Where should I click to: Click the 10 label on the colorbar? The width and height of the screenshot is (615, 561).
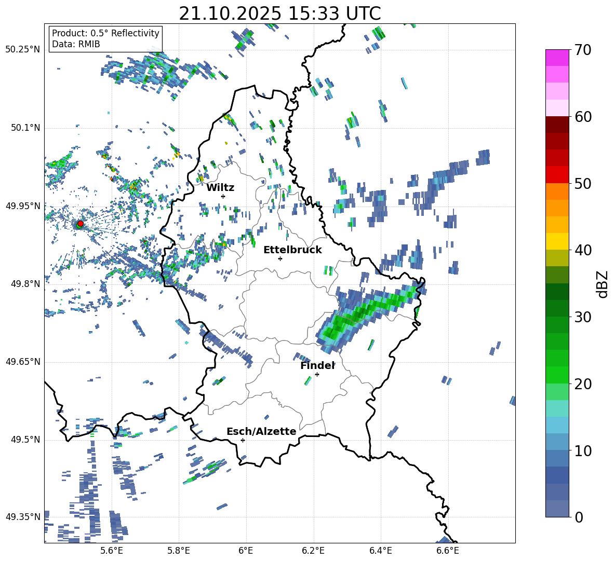[x=582, y=450]
